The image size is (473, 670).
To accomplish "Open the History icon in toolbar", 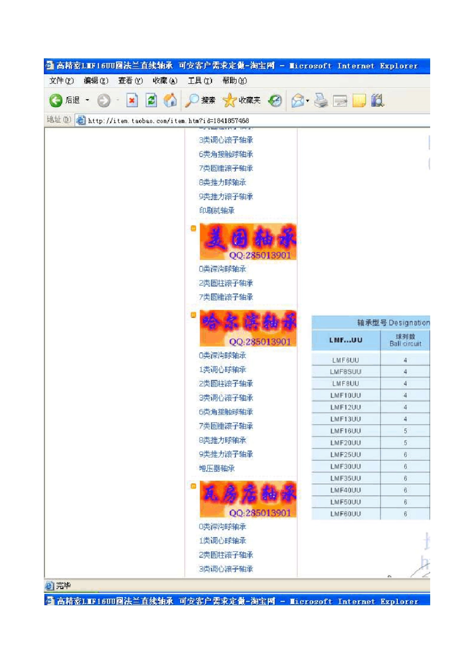I will [x=275, y=101].
